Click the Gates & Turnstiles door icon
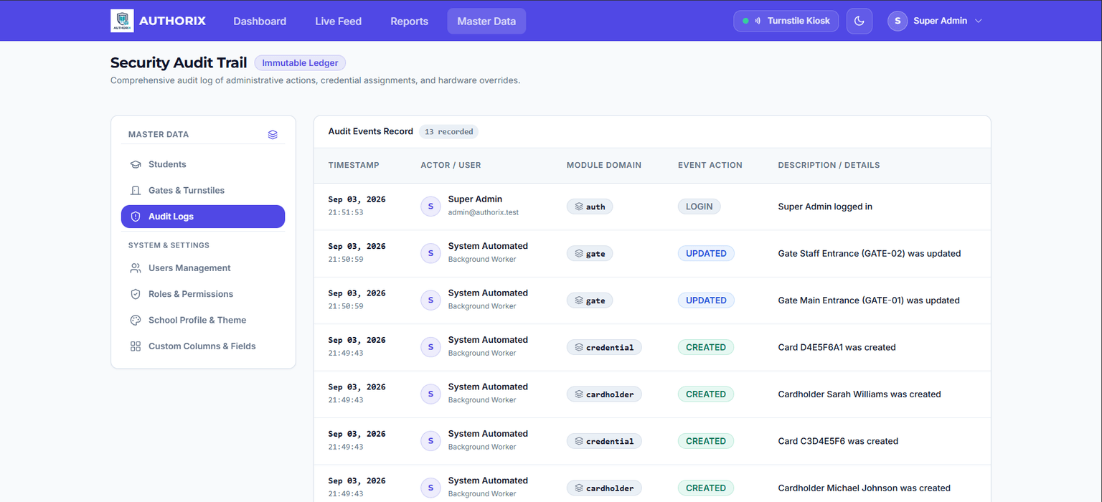 136,190
